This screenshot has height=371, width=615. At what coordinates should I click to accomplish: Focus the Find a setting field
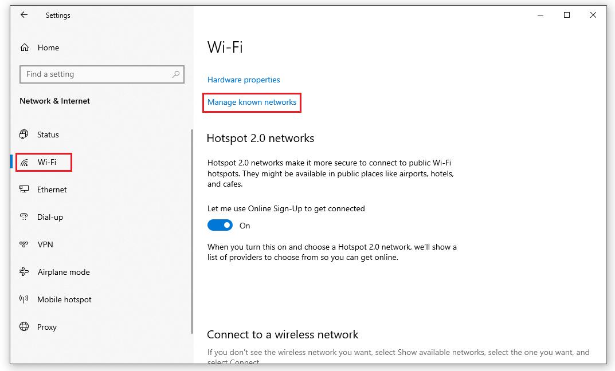(102, 74)
